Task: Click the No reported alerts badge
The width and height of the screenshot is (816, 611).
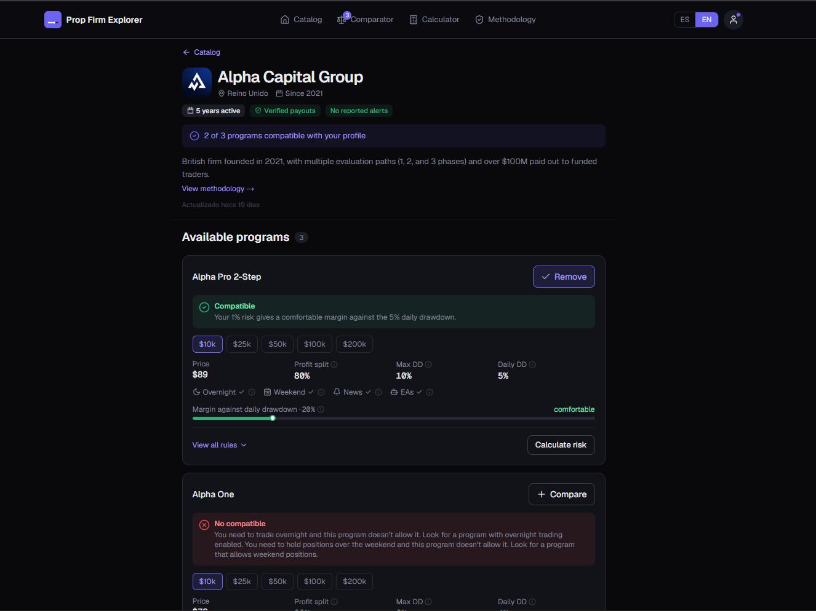Action: 359,111
